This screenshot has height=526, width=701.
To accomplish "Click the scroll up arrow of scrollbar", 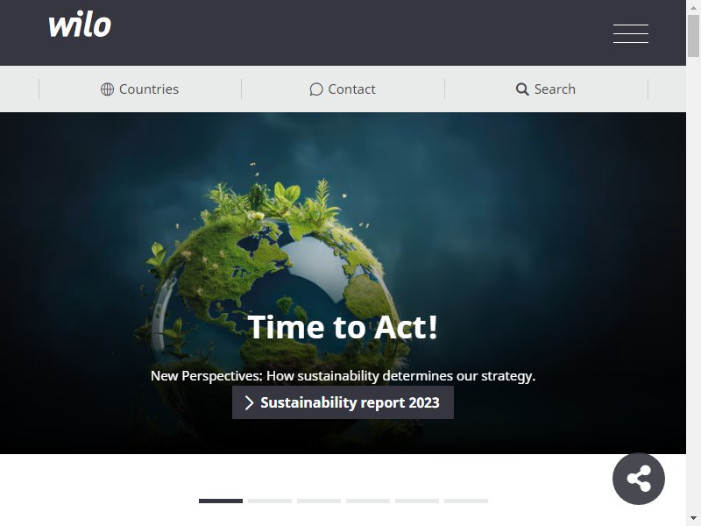I will click(x=693, y=7).
